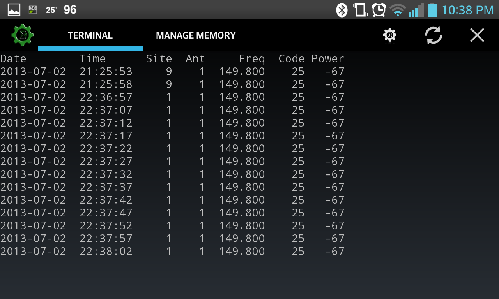The image size is (499, 299).
Task: Select the Code column header
Action: click(x=292, y=59)
